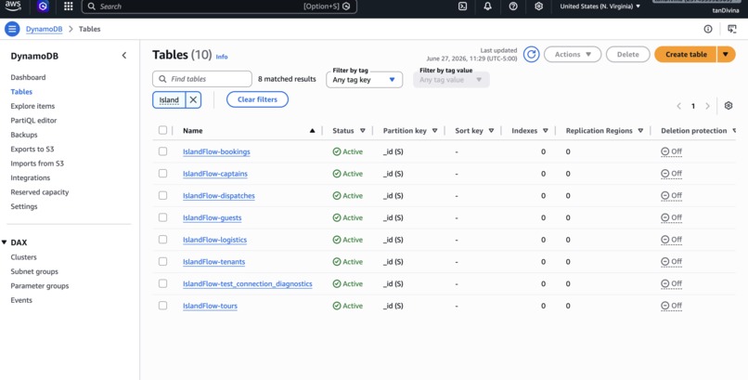The height and width of the screenshot is (380, 748).
Task: Focus the Find tables input field
Action: pyautogui.click(x=202, y=79)
